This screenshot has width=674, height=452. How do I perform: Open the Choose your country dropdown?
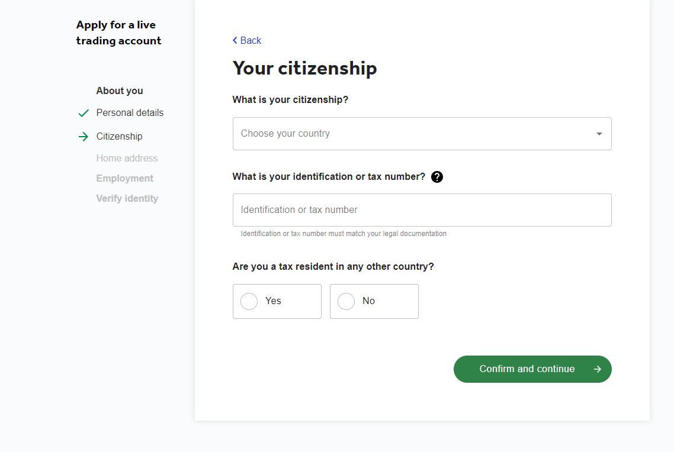(x=422, y=134)
